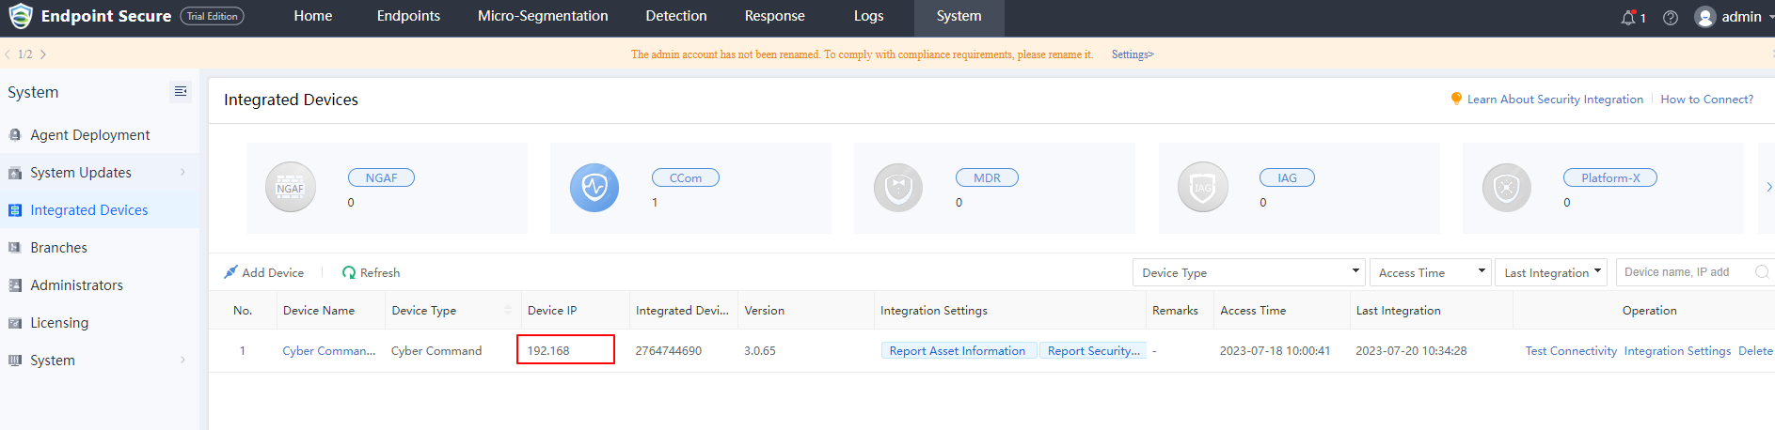Open the help question mark icon
Screen dimensions: 1775x430
(1671, 18)
